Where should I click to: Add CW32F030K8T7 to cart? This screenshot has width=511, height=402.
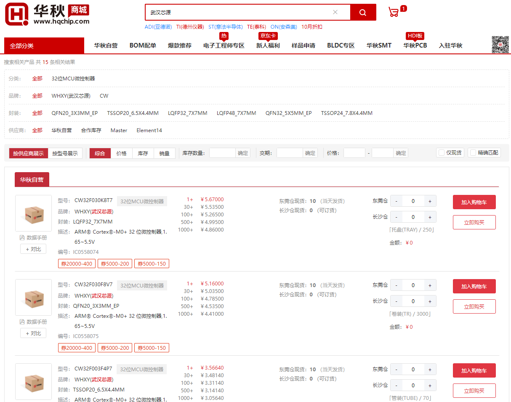tap(474, 202)
